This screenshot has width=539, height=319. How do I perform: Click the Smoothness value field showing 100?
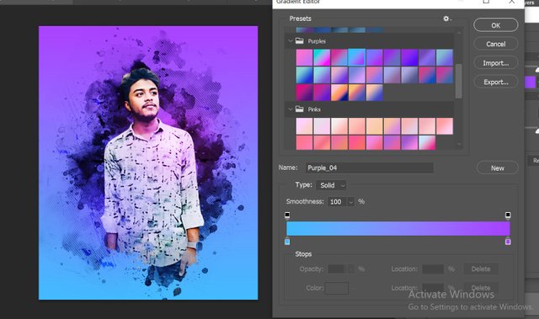[x=337, y=202]
